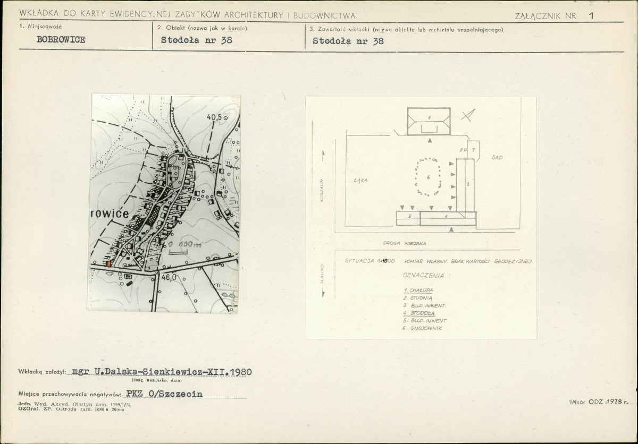Select the 'ZAŁĄCZNIK NR 1' attachment number

[555, 16]
